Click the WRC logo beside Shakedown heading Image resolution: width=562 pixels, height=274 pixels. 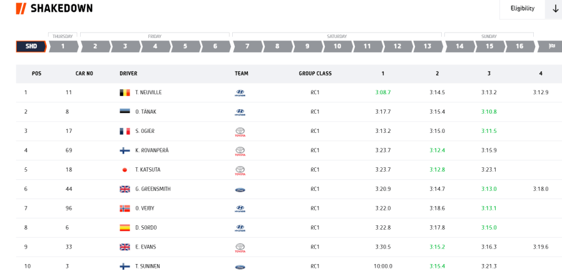[x=21, y=8]
